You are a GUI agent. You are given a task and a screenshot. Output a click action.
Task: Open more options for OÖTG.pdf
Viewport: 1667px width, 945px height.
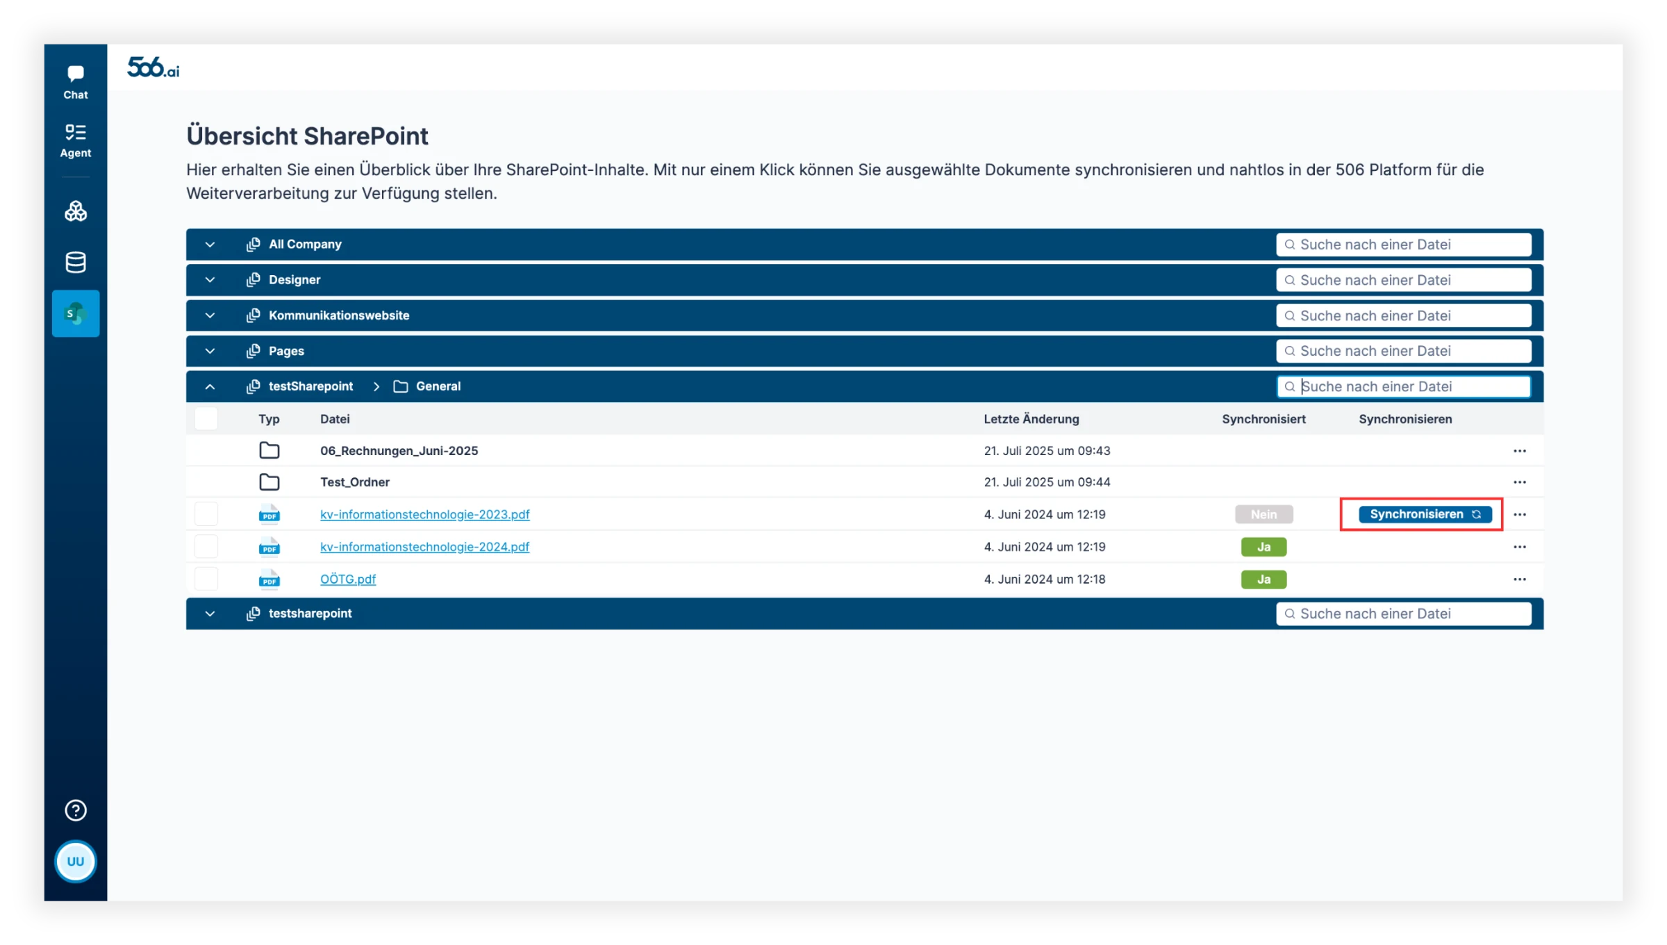[x=1520, y=580]
